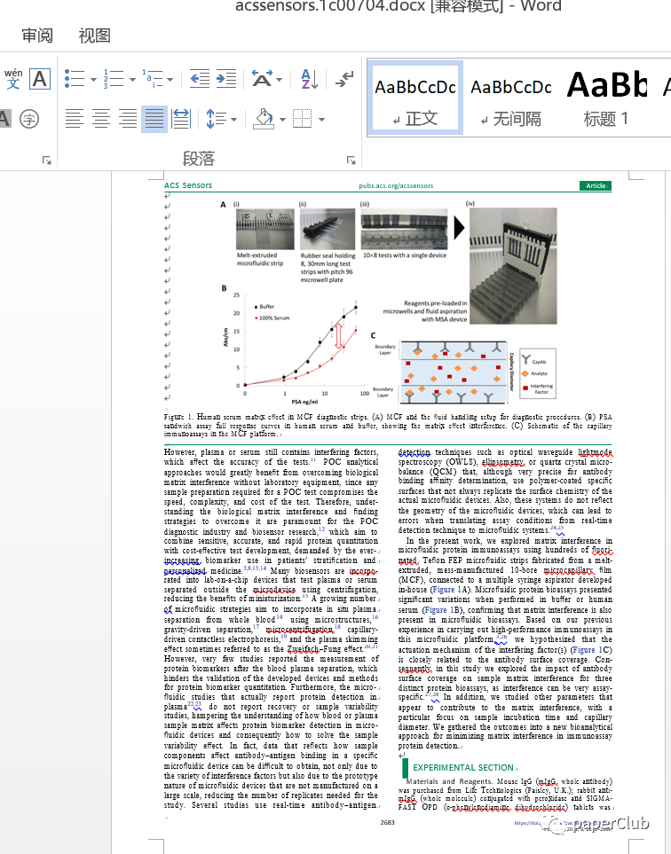Increase paragraph indent
This screenshot has height=854, width=671.
click(226, 78)
